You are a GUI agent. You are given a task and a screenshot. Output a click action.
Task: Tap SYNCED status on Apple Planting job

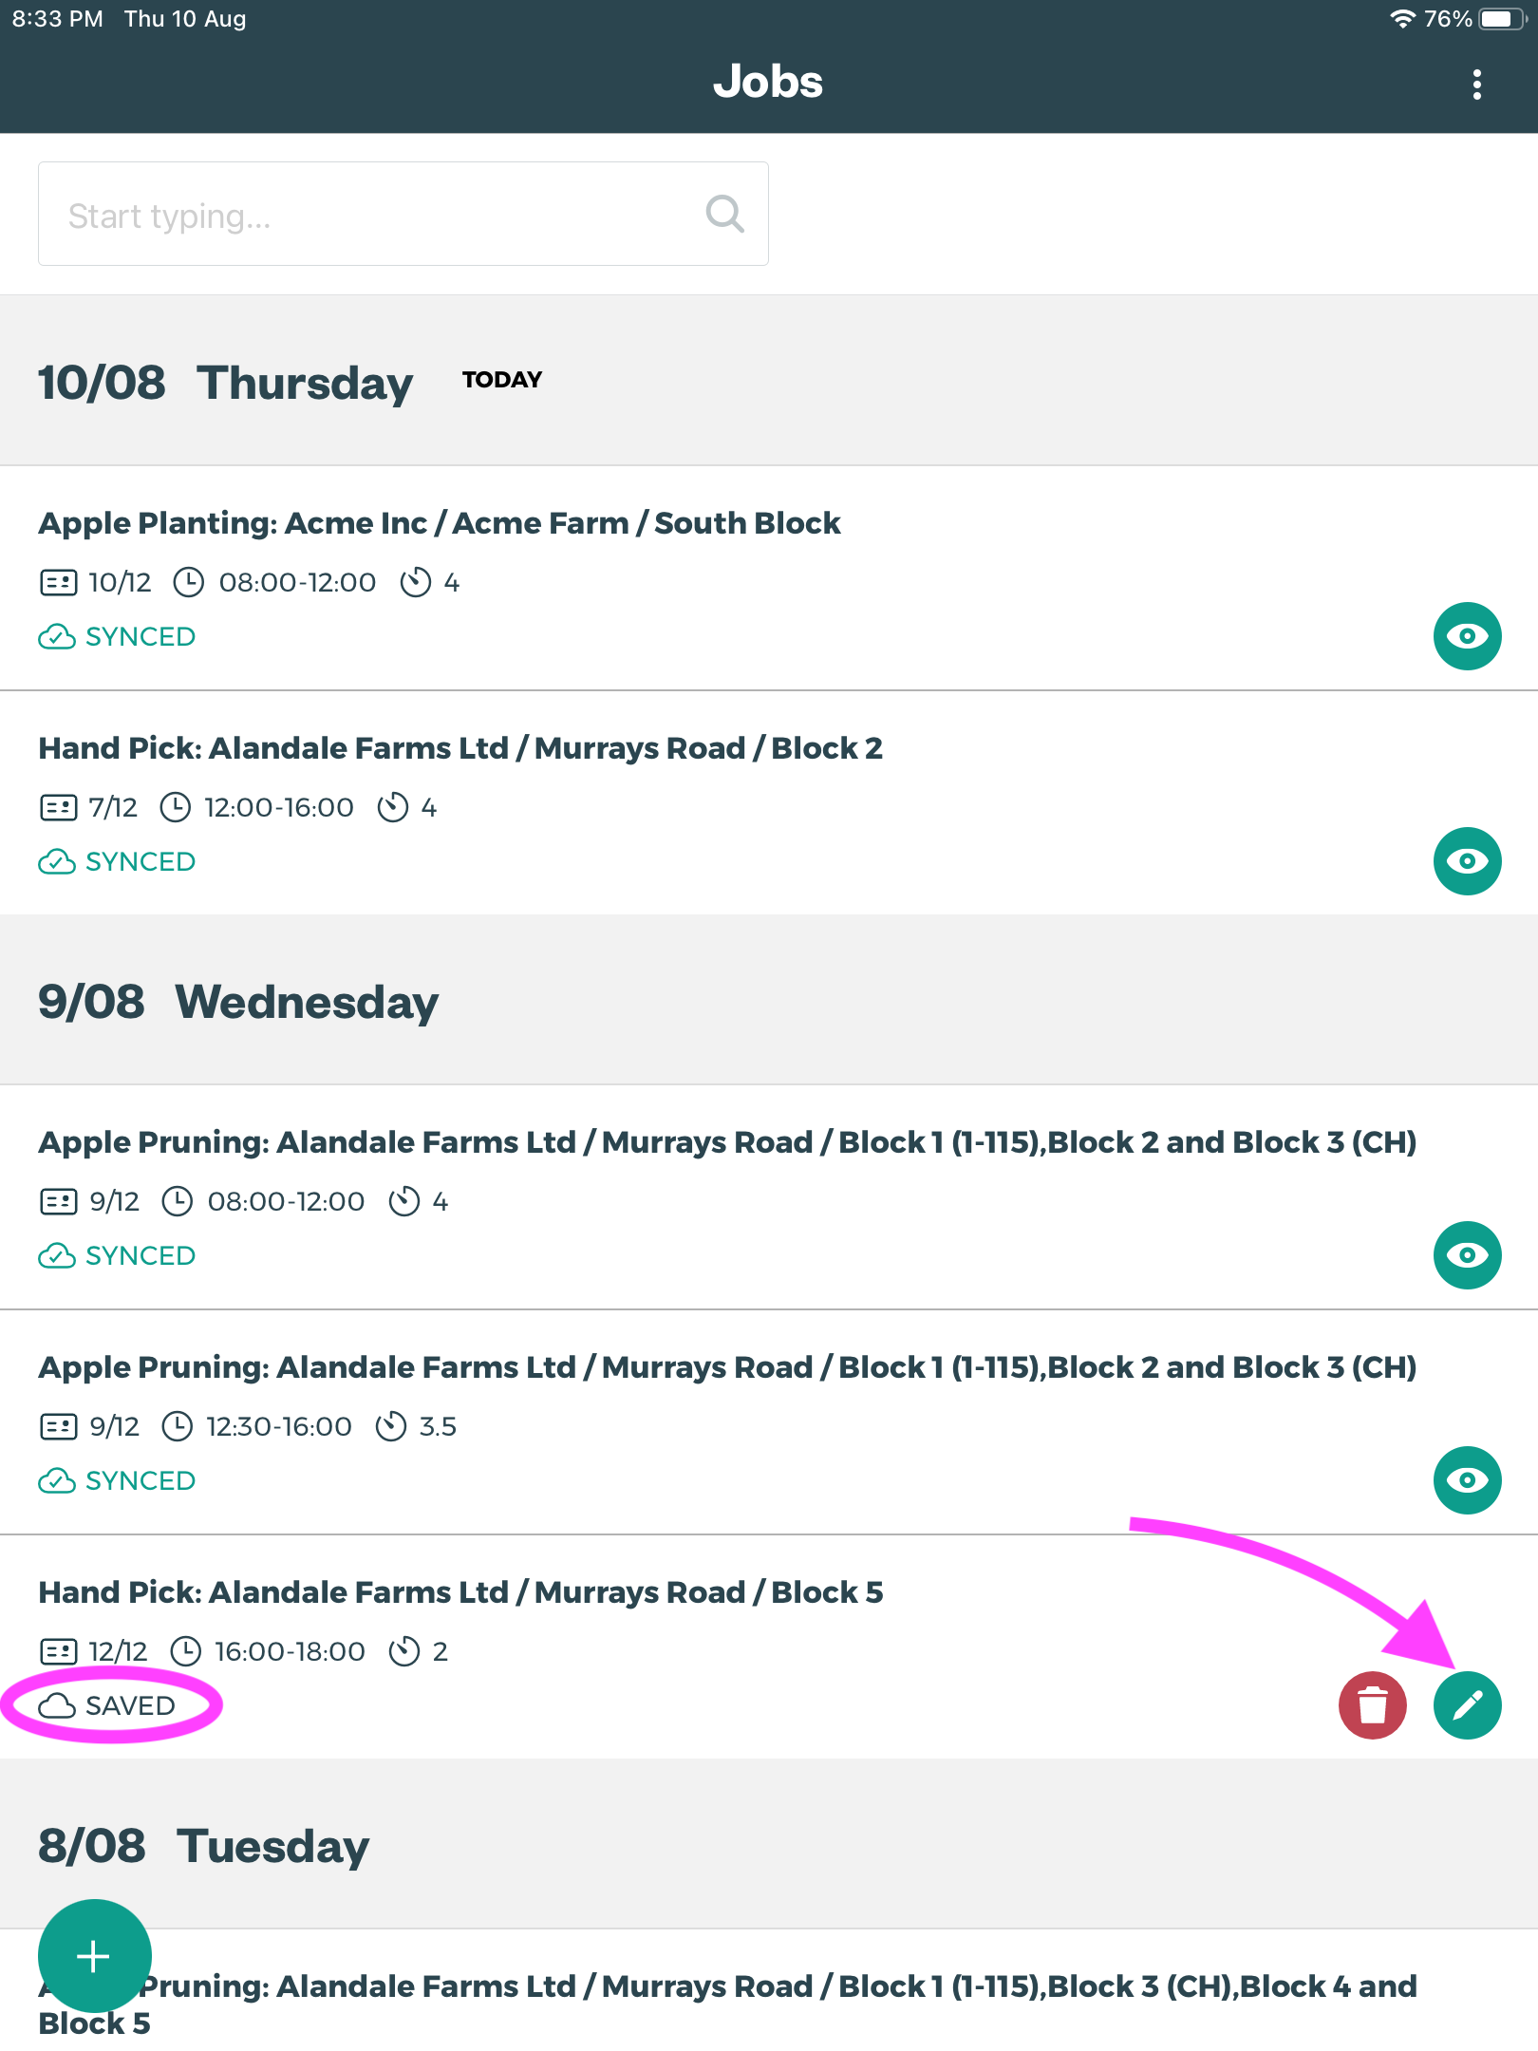(x=118, y=636)
